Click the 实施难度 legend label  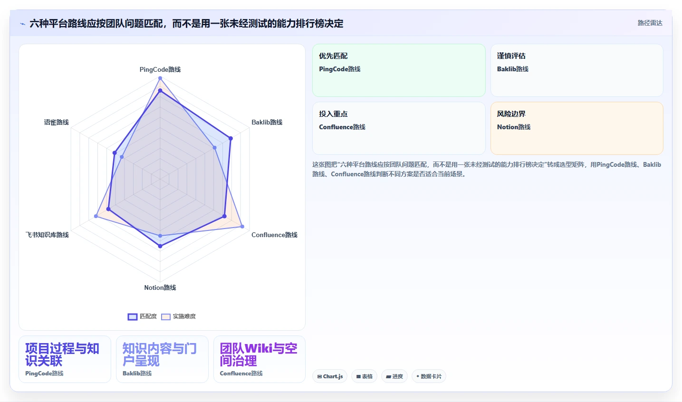[x=184, y=316]
